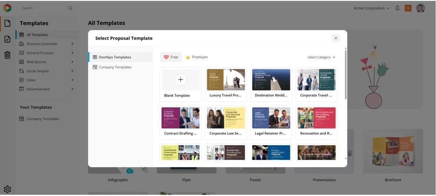The width and height of the screenshot is (436, 196).
Task: Click the dialog vertical scrollbar
Action: pyautogui.click(x=346, y=75)
